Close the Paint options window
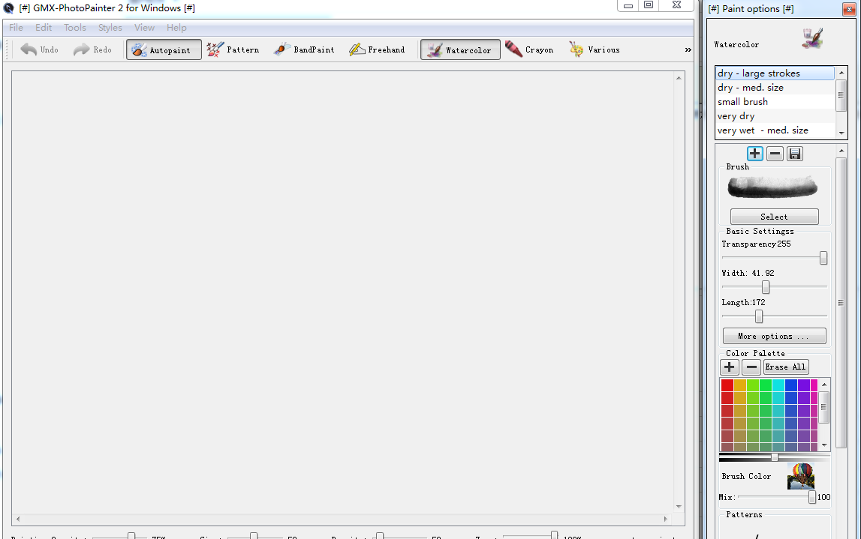The height and width of the screenshot is (539, 861). 849,9
